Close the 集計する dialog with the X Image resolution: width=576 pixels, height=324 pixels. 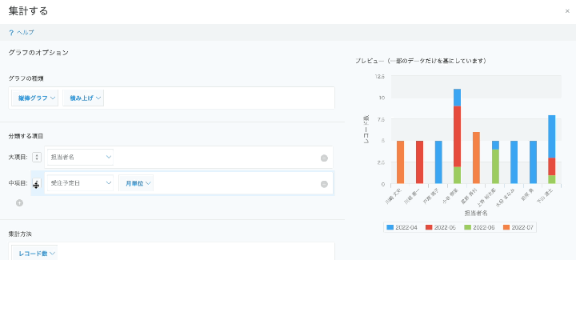pos(567,11)
